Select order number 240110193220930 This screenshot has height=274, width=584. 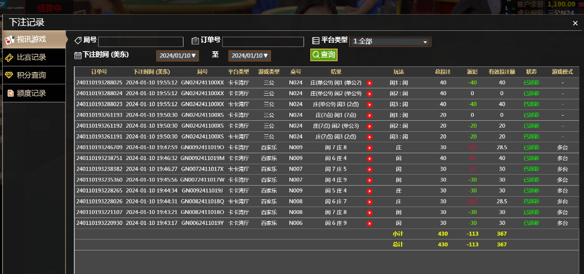(99, 223)
